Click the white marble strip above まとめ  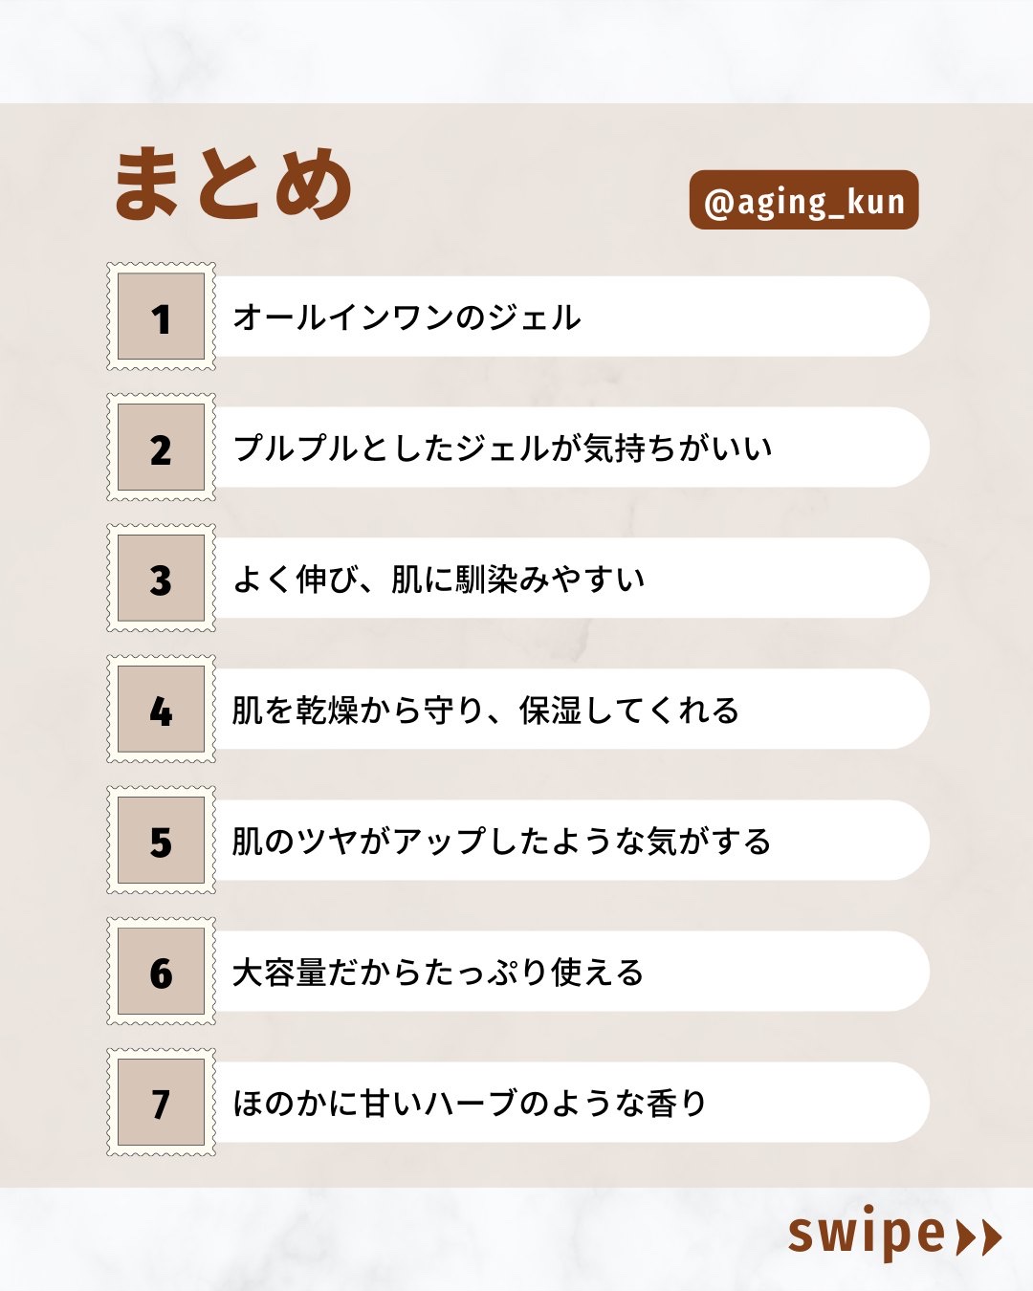(516, 50)
